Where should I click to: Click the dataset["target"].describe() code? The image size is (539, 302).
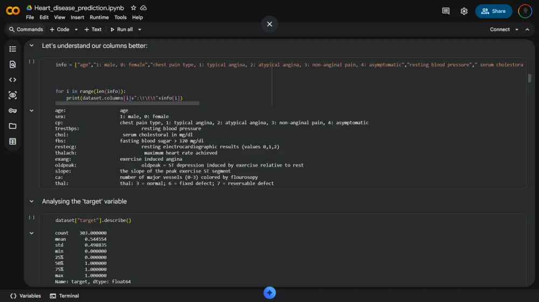click(93, 220)
